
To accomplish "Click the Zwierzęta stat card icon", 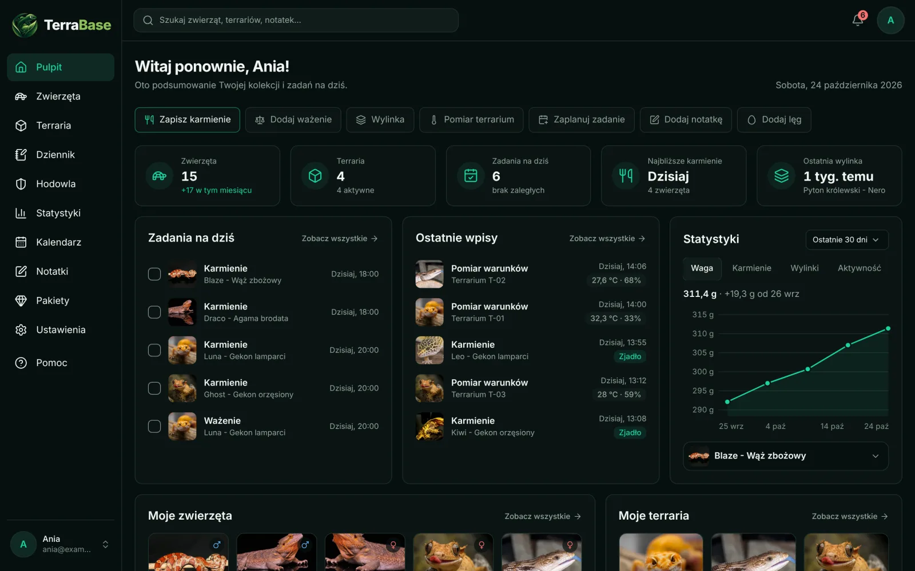I will 160,176.
